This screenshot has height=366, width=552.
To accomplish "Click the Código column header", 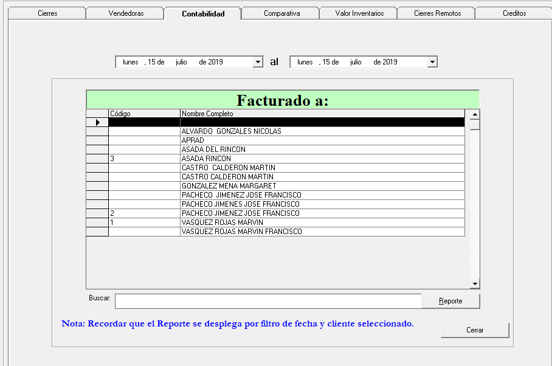I will click(x=144, y=114).
